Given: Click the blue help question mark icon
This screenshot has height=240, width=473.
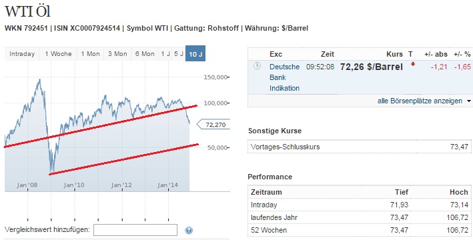Looking at the screenshot, I should 189,231.
